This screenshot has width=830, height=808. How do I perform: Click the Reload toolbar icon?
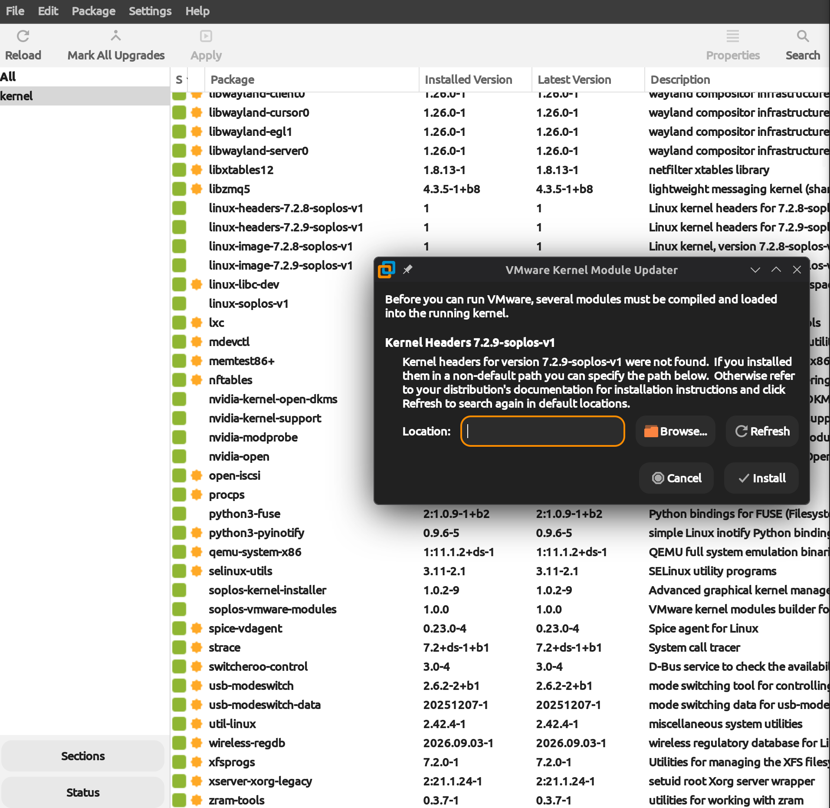click(x=23, y=36)
